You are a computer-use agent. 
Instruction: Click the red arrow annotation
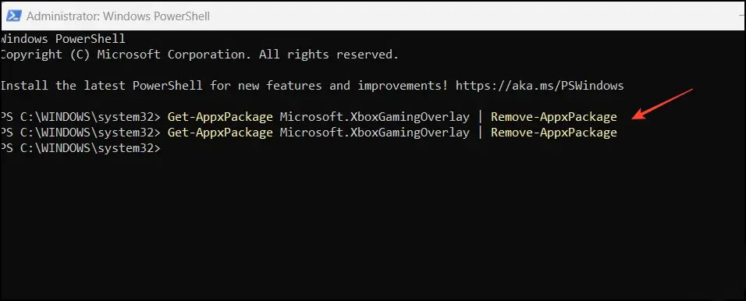coord(663,104)
